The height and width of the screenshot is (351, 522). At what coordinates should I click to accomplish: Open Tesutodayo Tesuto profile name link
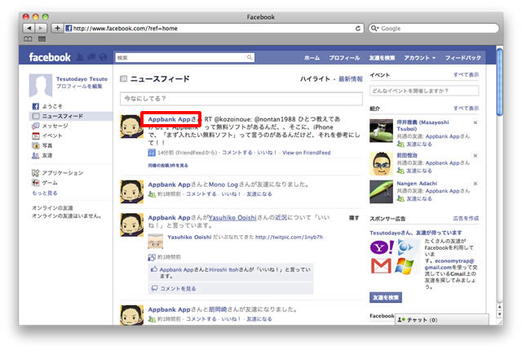coord(82,79)
